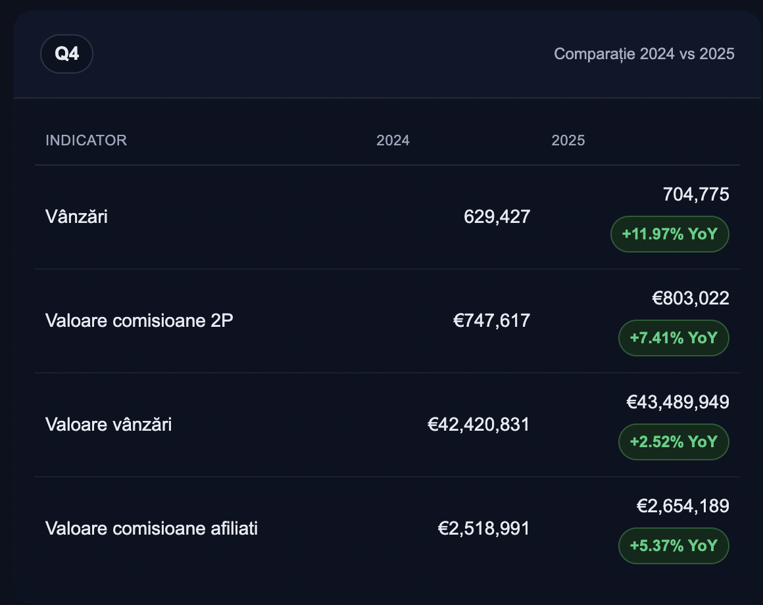Click the 2024 column header
The image size is (763, 605).
(x=393, y=141)
